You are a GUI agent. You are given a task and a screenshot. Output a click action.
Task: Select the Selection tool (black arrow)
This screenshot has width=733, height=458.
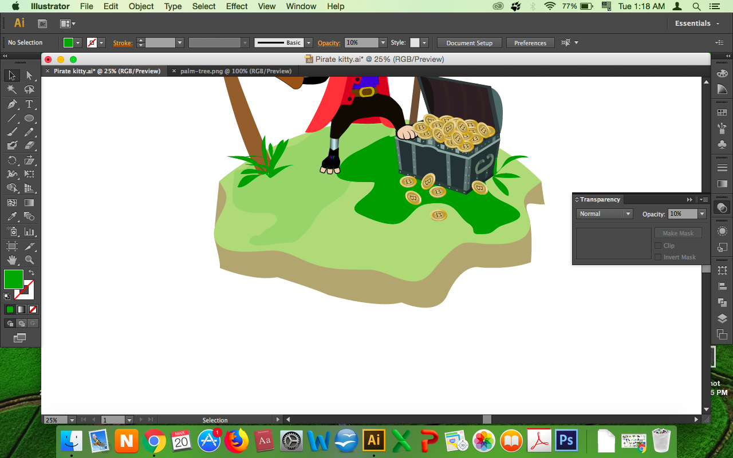[x=11, y=76]
